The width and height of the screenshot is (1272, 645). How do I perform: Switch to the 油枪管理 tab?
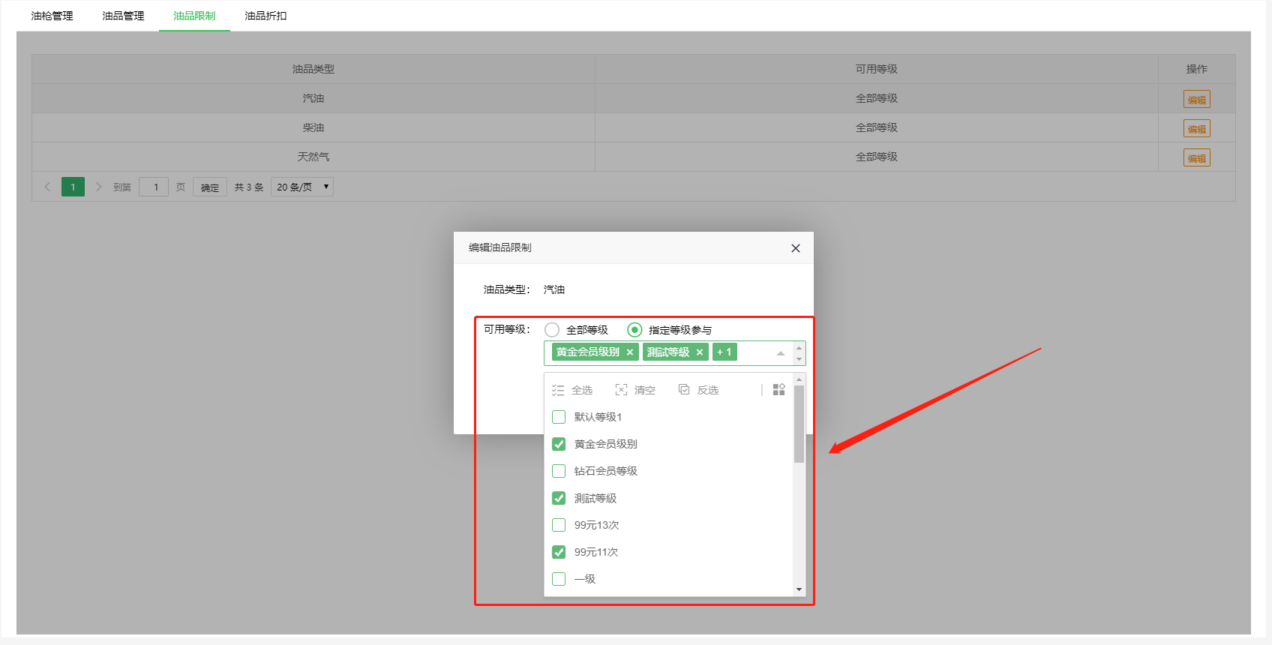(52, 16)
